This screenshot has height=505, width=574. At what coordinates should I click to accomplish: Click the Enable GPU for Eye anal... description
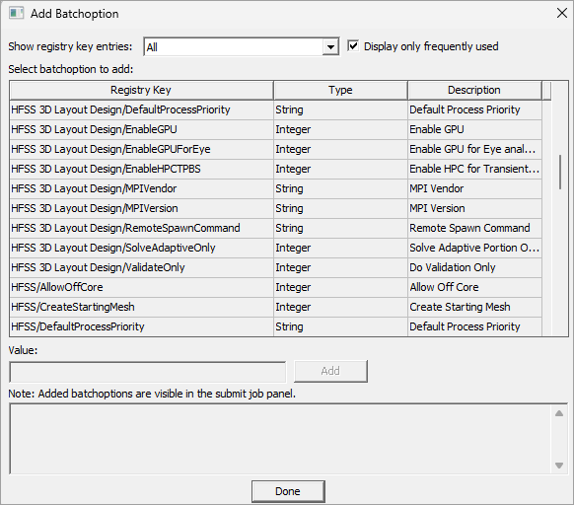pyautogui.click(x=474, y=149)
